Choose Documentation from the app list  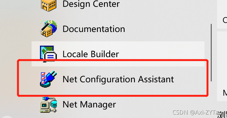(94, 29)
